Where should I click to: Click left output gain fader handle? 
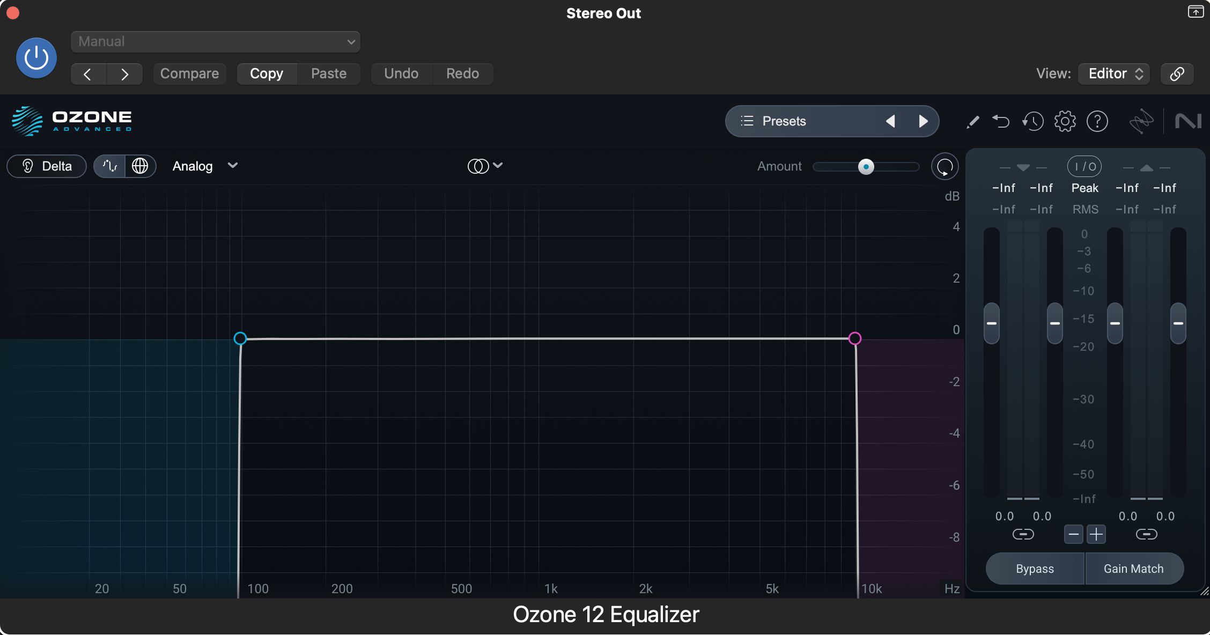tap(1115, 323)
